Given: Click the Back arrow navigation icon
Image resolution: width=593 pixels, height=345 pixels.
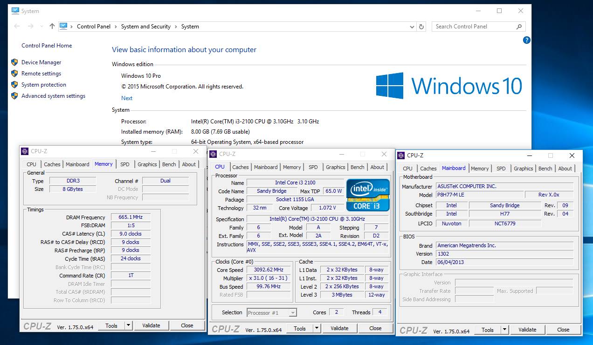Looking at the screenshot, I should click(17, 27).
